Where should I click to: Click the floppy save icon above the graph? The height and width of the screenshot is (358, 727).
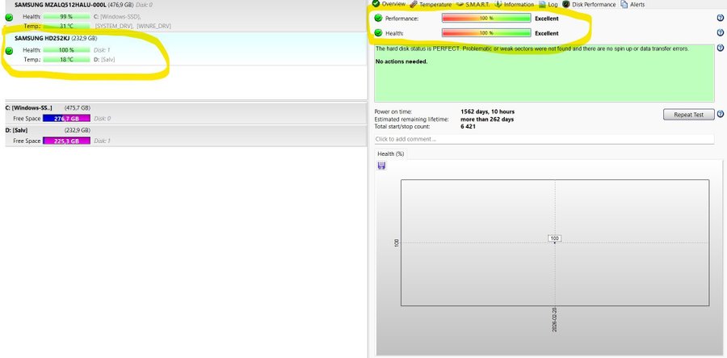(381, 166)
